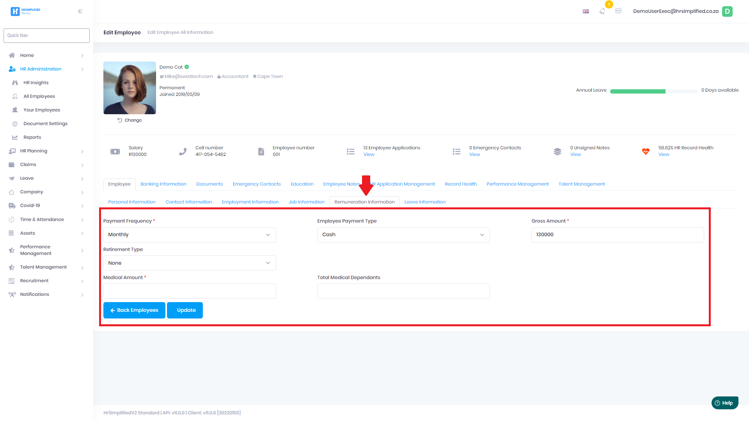Open the Payment Frequency dropdown

tap(190, 235)
